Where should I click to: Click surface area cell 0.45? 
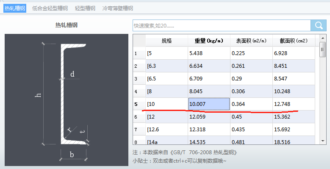251,117
